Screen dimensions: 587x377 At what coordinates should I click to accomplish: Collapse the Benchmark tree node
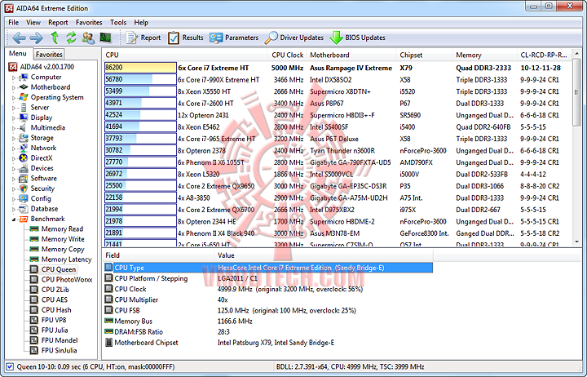pos(14,220)
